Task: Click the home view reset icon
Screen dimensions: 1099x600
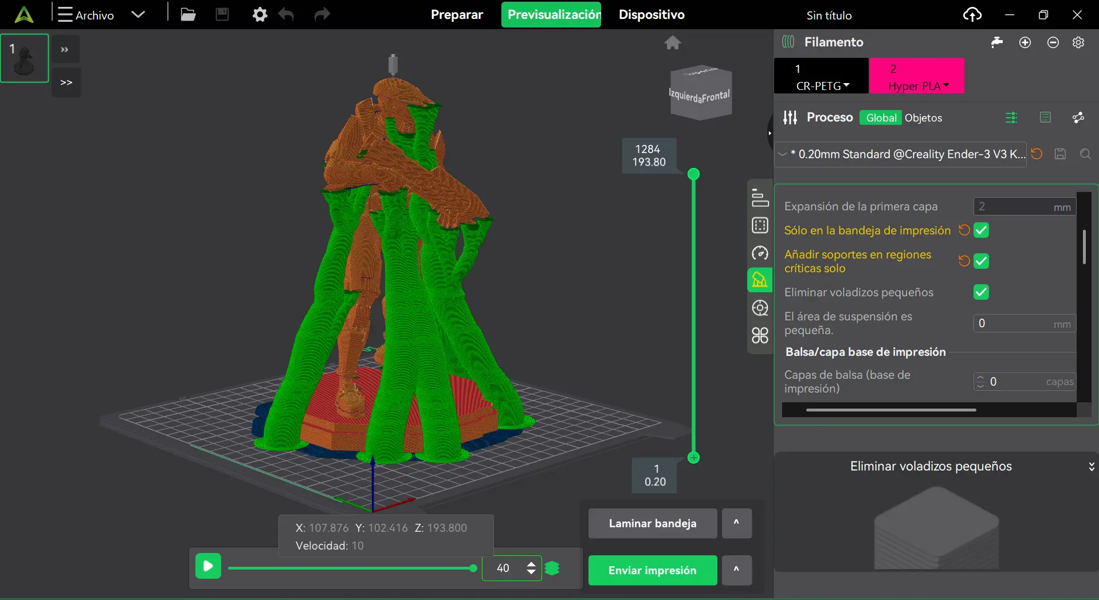Action: click(x=672, y=42)
